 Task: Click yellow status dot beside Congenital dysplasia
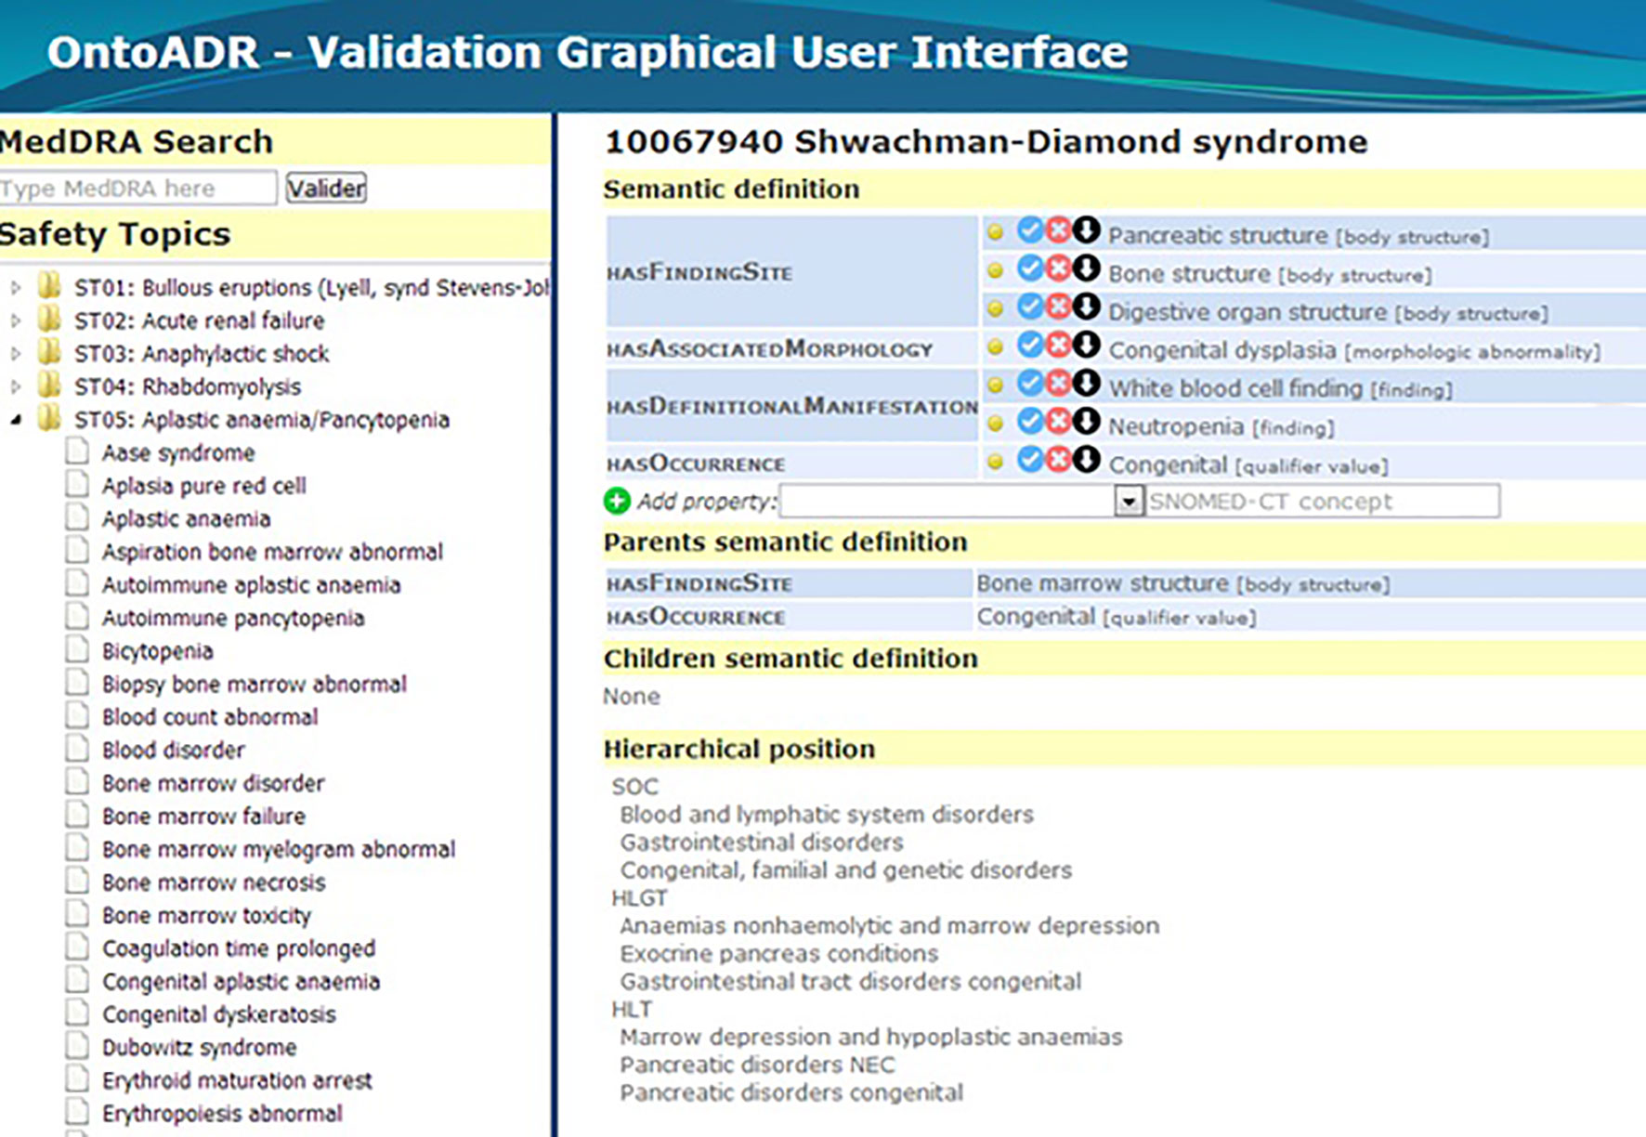[x=995, y=347]
